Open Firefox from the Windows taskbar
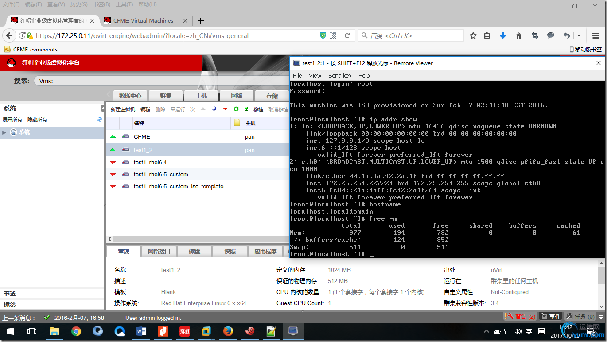 click(228, 331)
